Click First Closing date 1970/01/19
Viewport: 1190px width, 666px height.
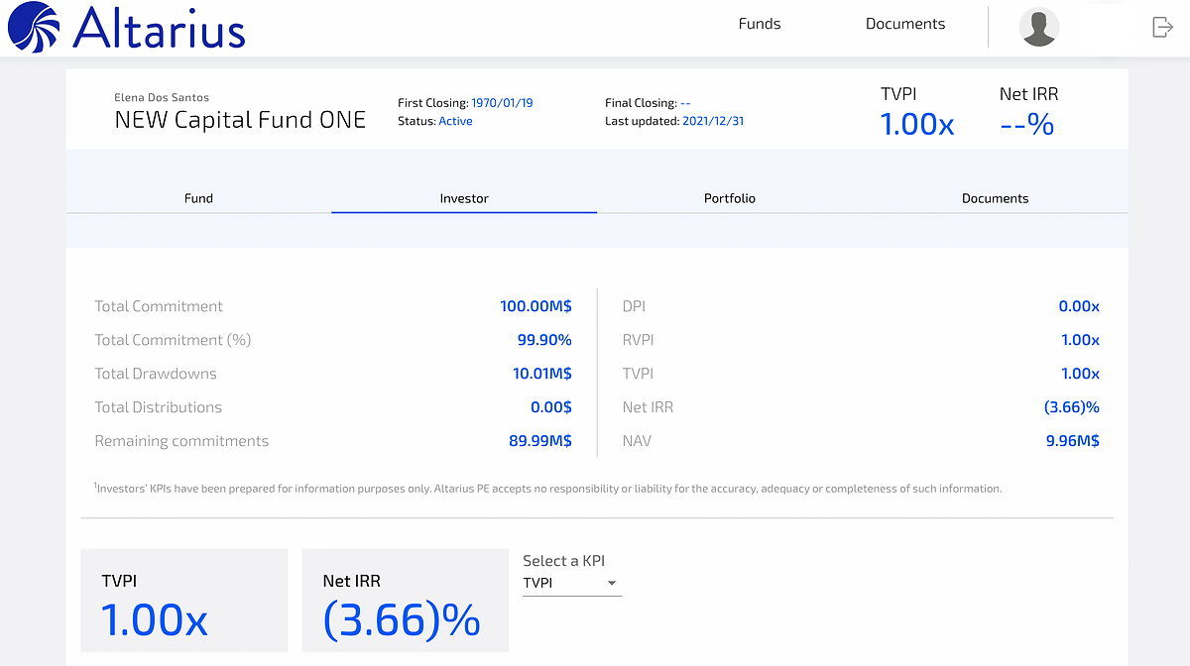click(x=502, y=103)
